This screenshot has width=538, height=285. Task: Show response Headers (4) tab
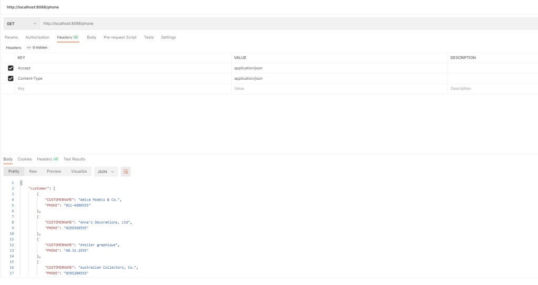[x=47, y=159]
